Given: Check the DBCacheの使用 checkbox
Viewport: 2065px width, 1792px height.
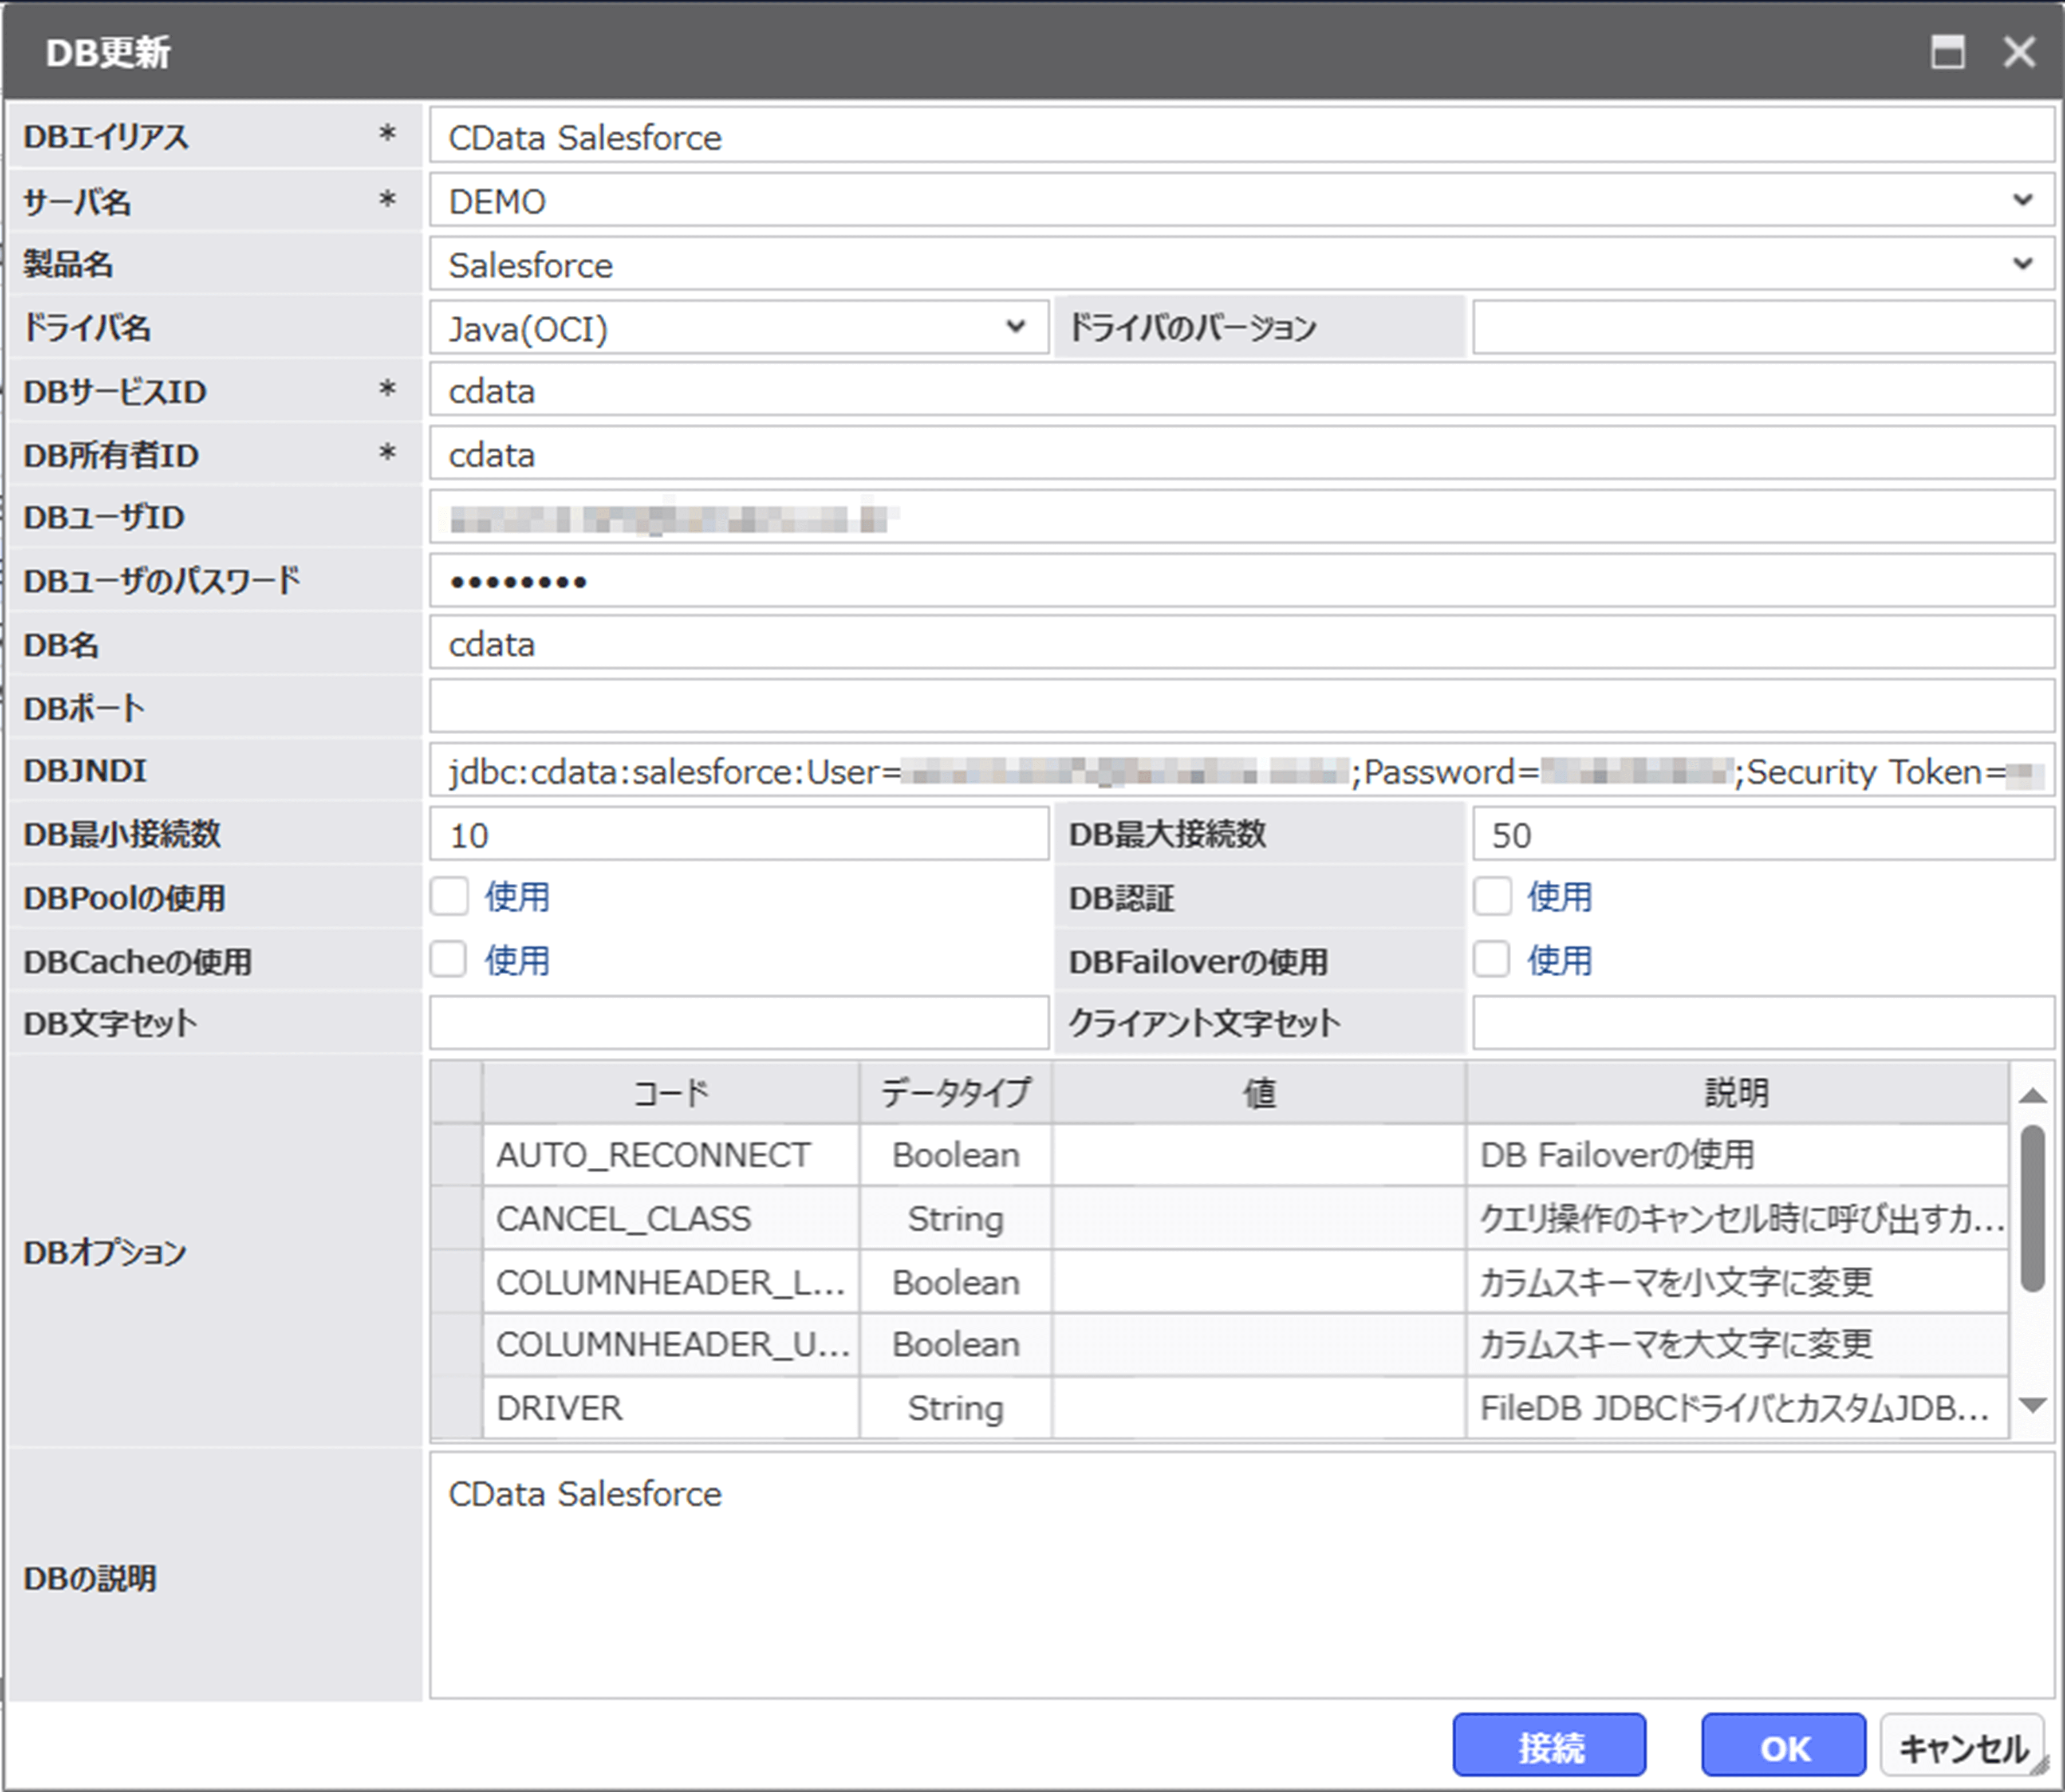Looking at the screenshot, I should 449,959.
